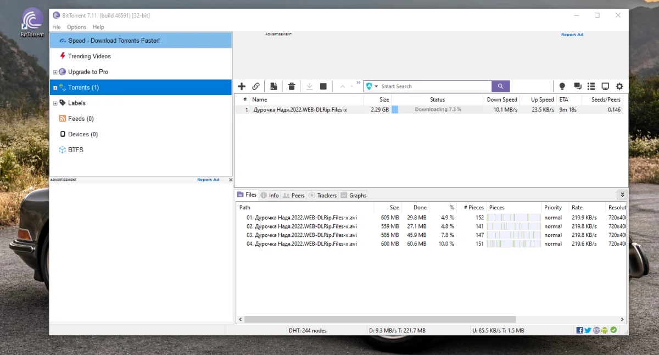Click into the Smart Search input field

point(434,86)
